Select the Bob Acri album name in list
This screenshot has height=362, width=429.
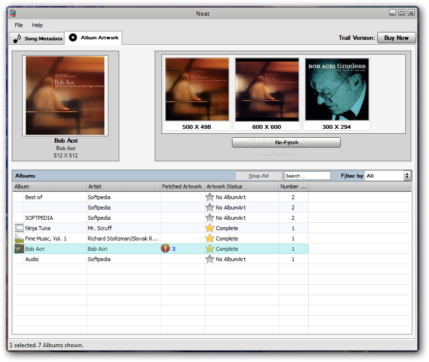click(x=35, y=249)
